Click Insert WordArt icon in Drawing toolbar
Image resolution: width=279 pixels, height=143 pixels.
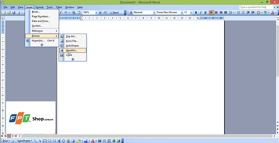click(59, 141)
